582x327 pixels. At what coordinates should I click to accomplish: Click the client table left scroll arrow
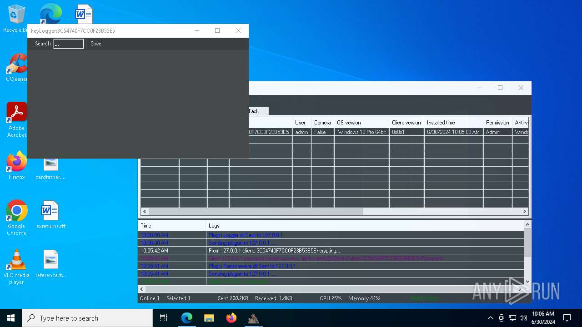click(145, 211)
